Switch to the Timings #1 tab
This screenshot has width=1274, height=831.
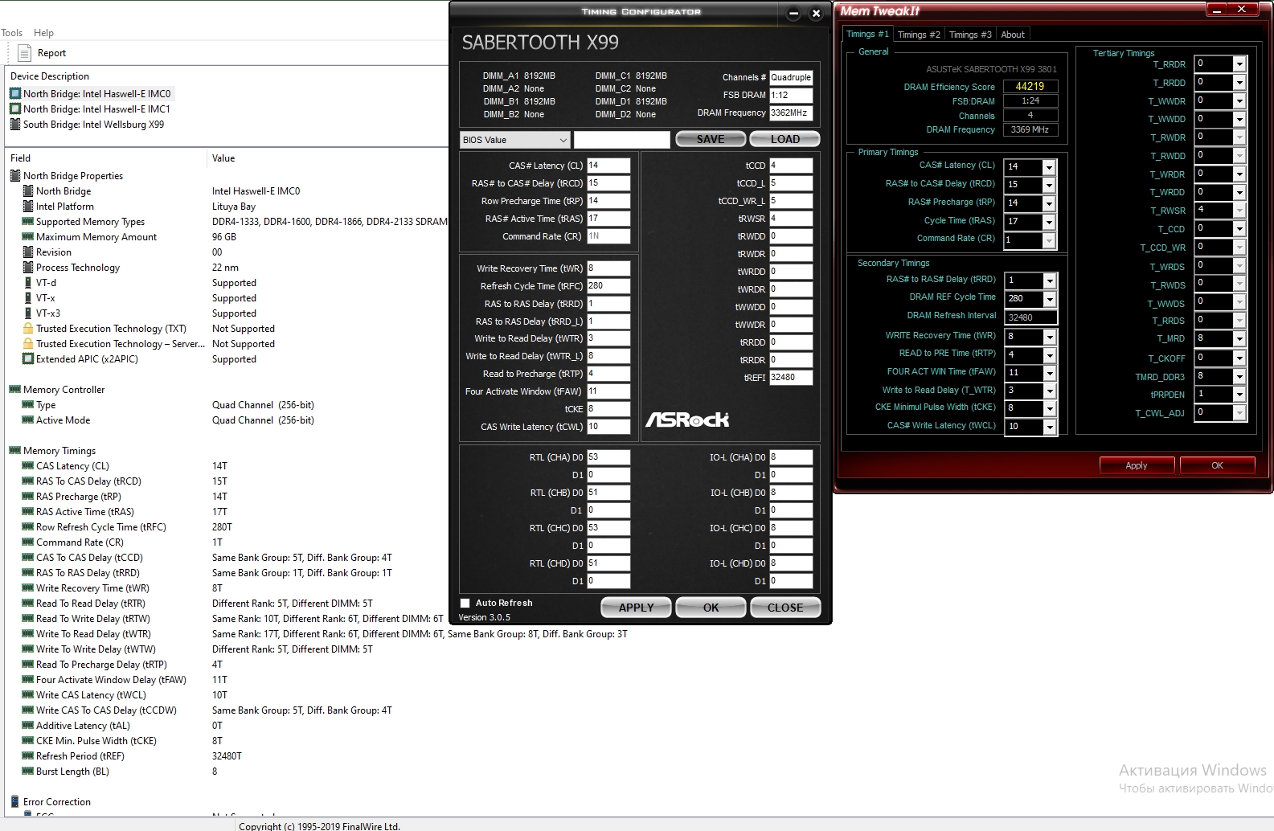(x=867, y=34)
